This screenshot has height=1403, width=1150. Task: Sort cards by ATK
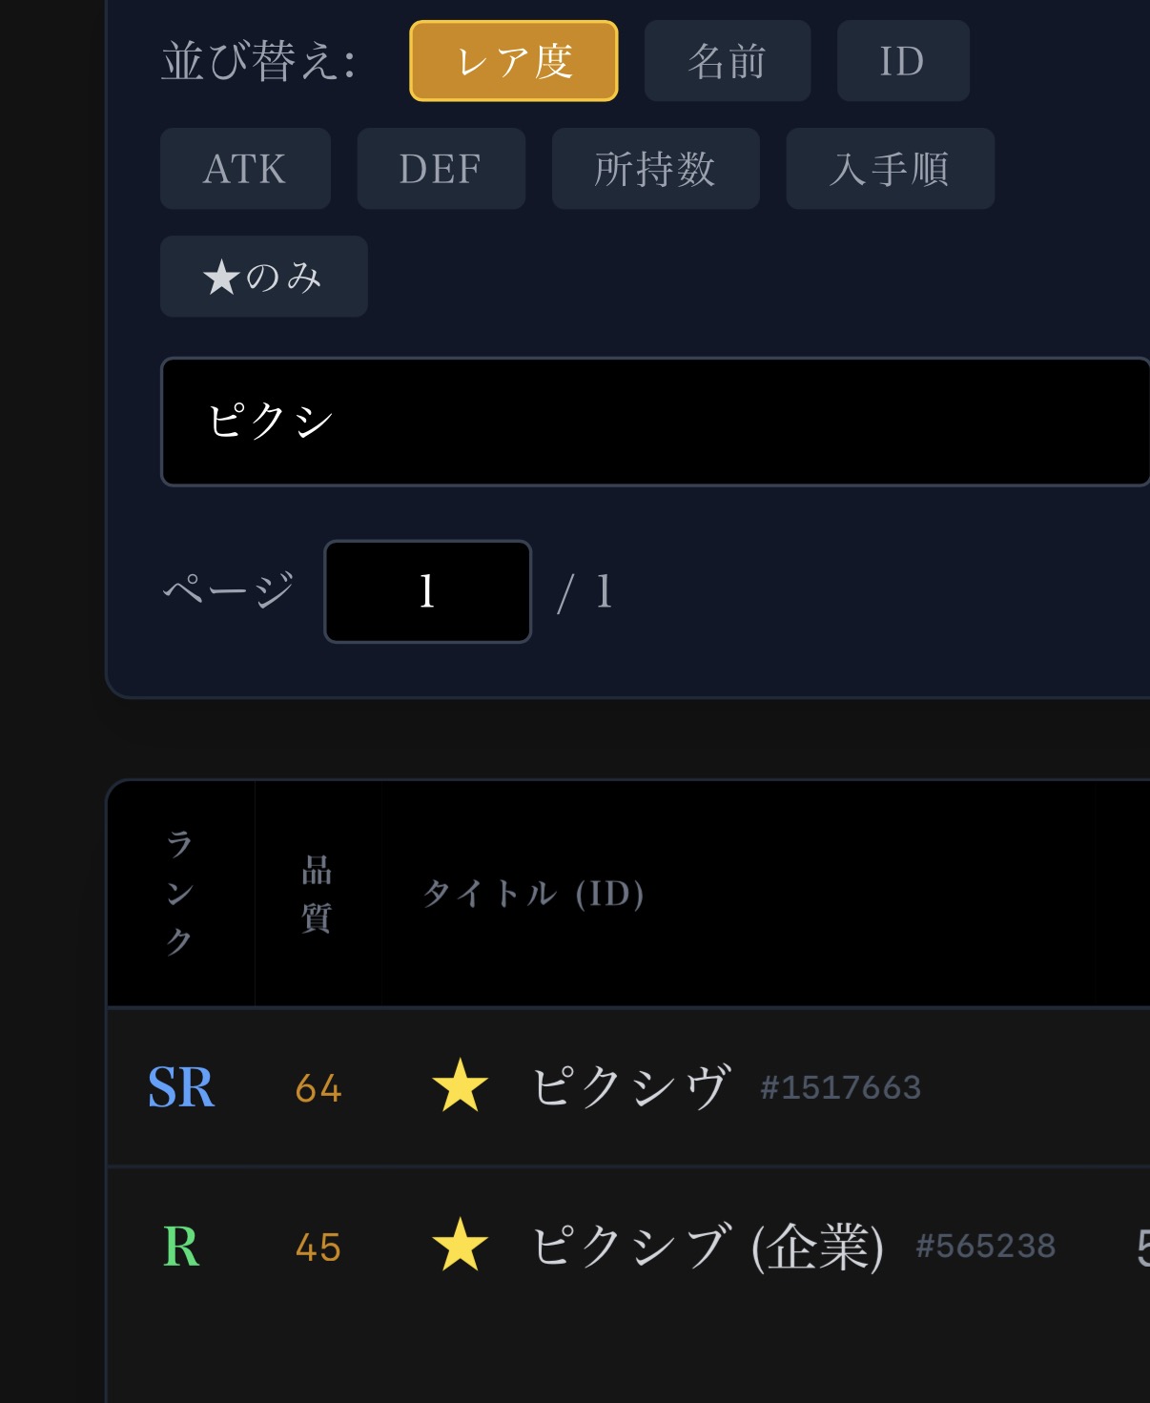(x=245, y=169)
